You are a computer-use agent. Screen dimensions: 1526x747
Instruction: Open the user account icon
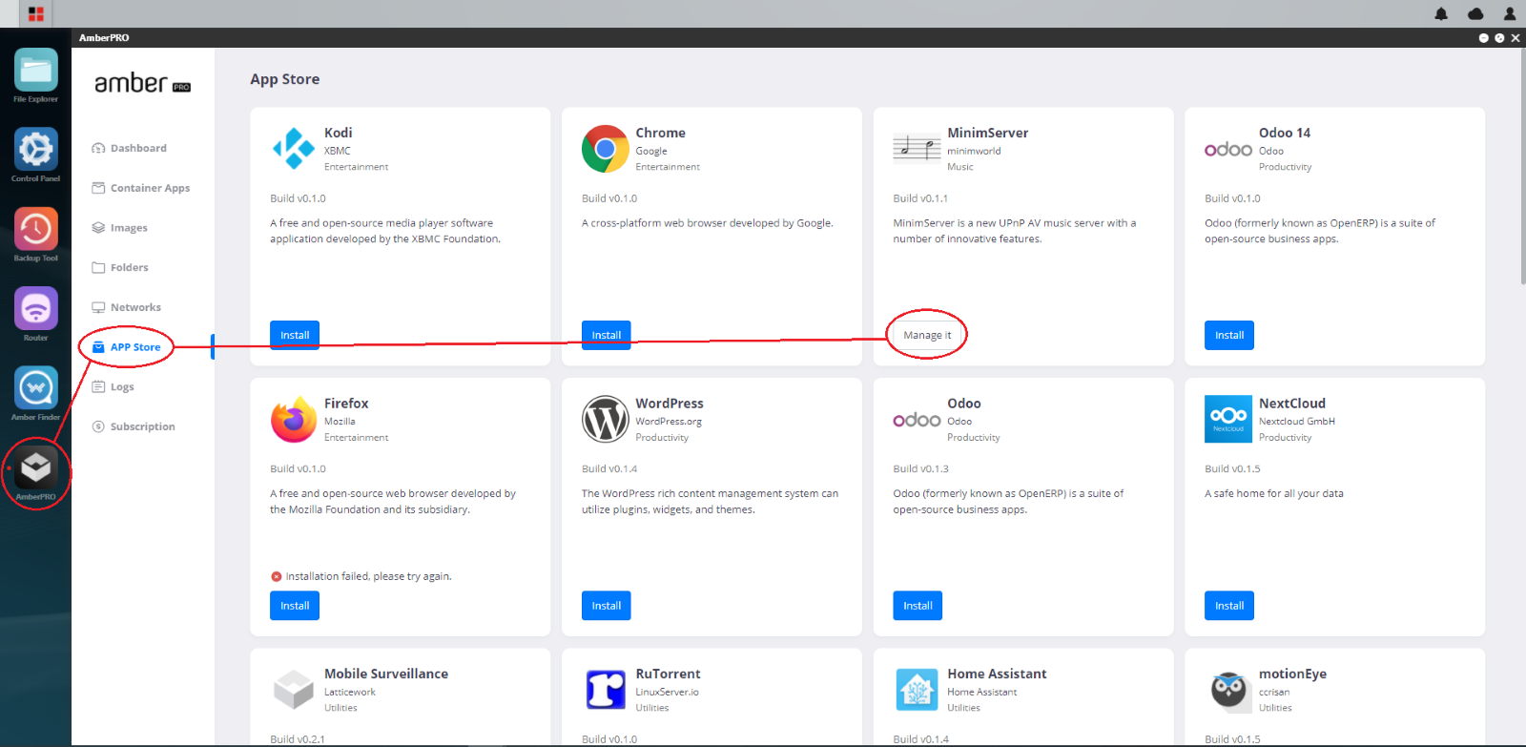[1510, 13]
